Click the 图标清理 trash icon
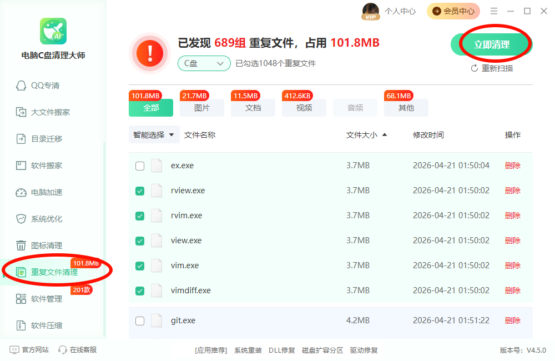This screenshot has height=361, width=555. click(x=21, y=245)
